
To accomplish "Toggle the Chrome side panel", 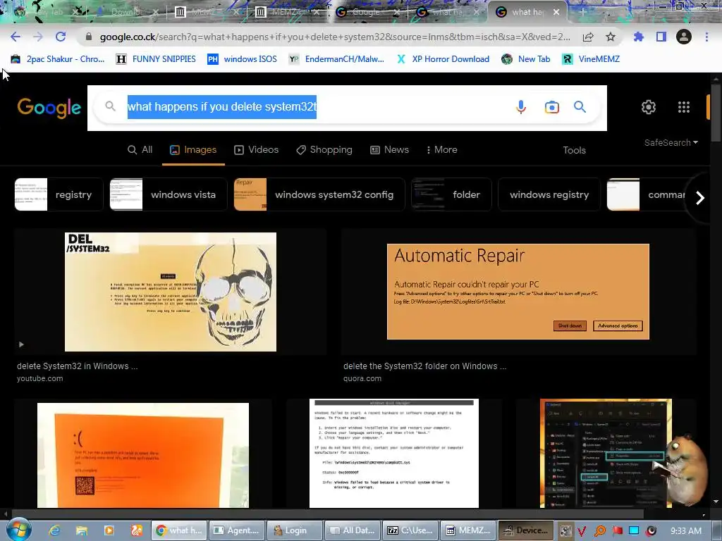I will (x=661, y=37).
